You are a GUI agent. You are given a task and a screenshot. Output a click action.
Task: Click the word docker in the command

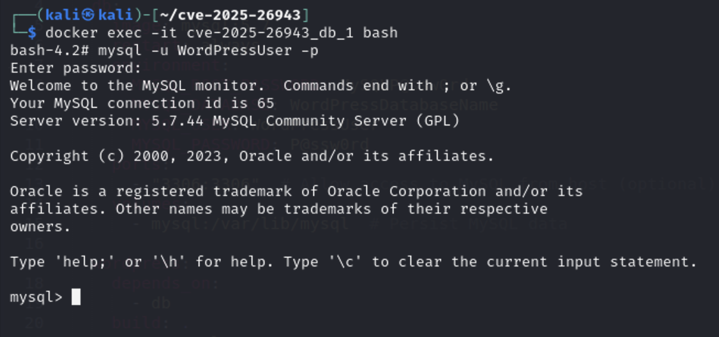click(72, 32)
